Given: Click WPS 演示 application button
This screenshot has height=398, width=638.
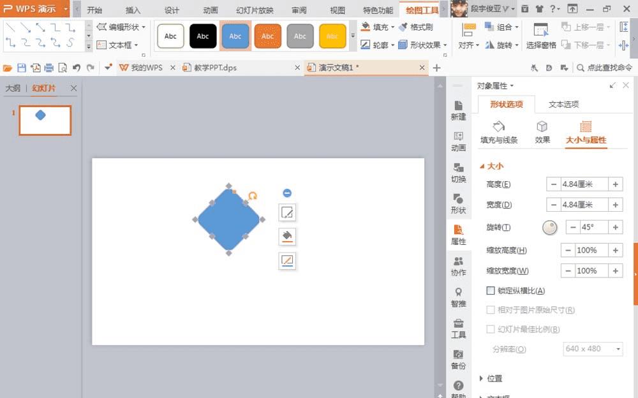Looking at the screenshot, I should pyautogui.click(x=35, y=8).
